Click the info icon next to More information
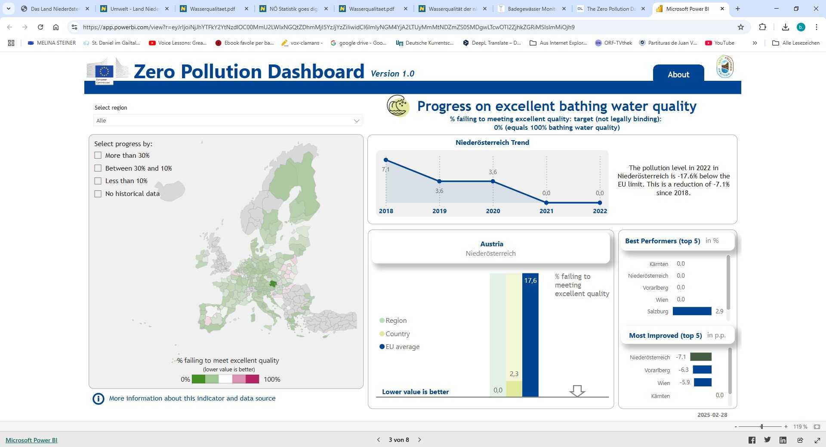 [99, 399]
